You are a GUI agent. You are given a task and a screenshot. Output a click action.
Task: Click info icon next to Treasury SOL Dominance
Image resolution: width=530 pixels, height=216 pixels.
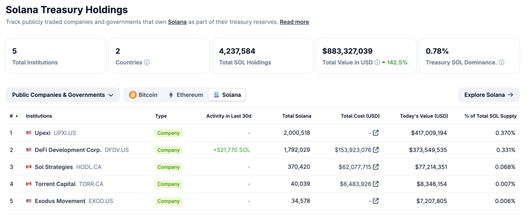click(502, 63)
